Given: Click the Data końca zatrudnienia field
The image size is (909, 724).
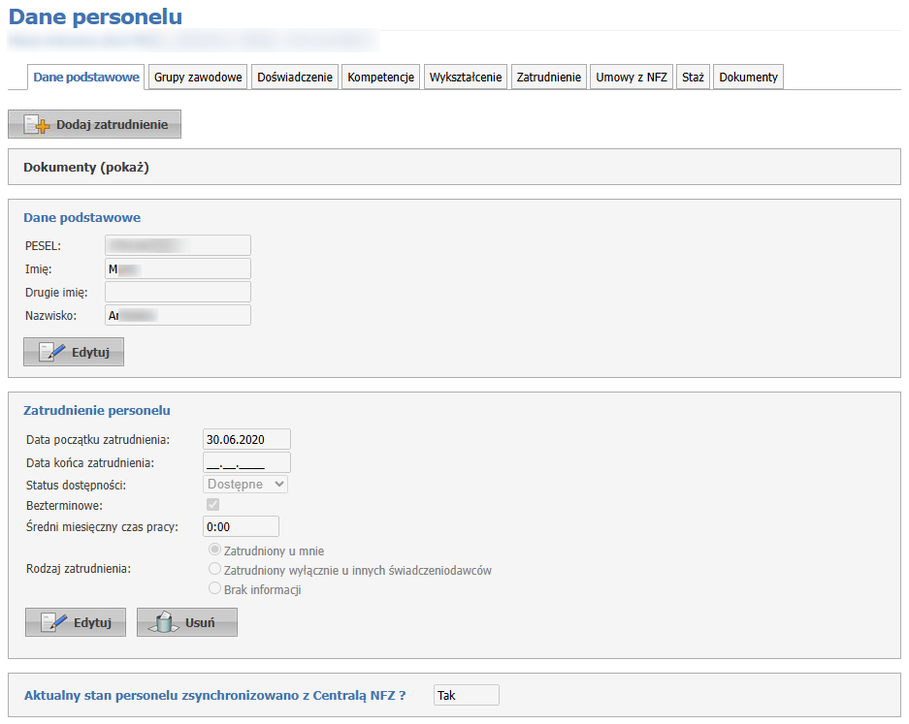Looking at the screenshot, I should pyautogui.click(x=246, y=462).
